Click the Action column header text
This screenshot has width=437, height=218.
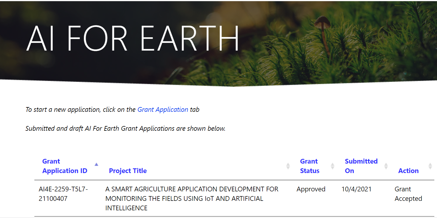coord(408,171)
